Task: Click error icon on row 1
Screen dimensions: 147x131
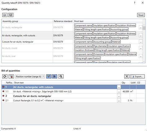Action: [x=3, y=87]
